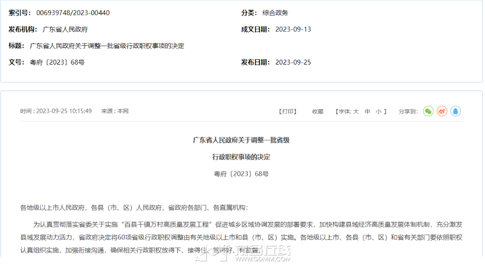The width and height of the screenshot is (485, 264).
Task: Click the index number 006939748/2023-00440
Action: (x=73, y=13)
